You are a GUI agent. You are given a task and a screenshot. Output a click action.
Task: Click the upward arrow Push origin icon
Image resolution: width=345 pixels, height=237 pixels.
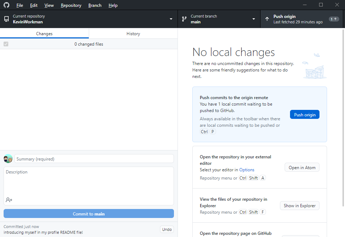point(267,19)
